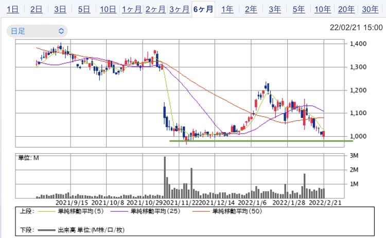Switch chart to 1年 range
This screenshot has height=238, width=386.
227,9
